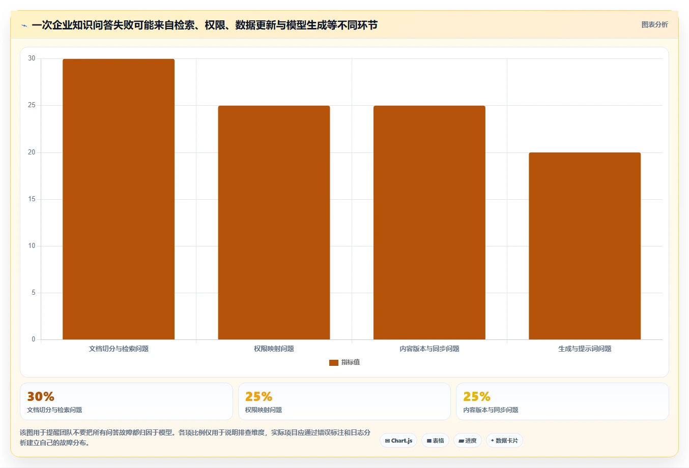
Task: Click the y-axis value 25
Action: click(x=32, y=105)
